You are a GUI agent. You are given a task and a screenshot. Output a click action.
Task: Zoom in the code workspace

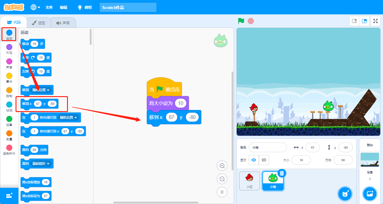pyautogui.click(x=222, y=166)
